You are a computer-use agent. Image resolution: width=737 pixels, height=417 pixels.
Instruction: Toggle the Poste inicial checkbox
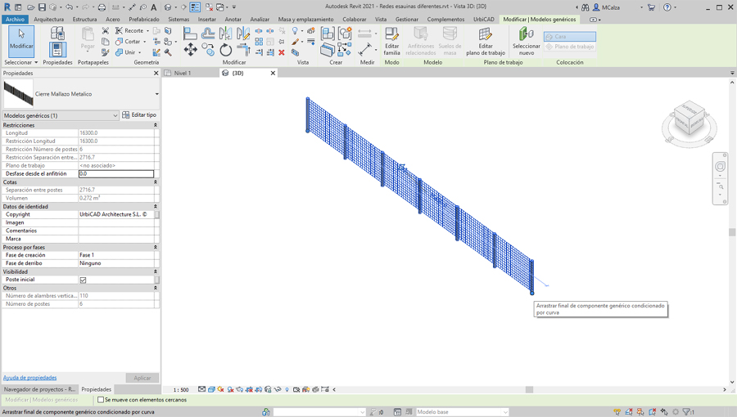click(x=83, y=280)
